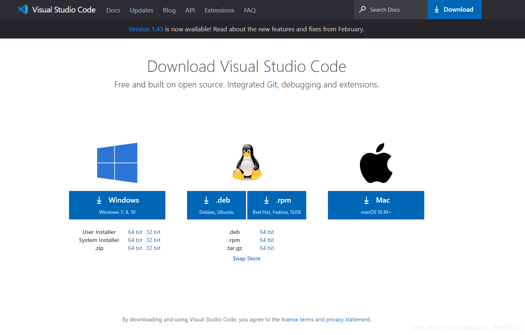
Task: Click the arrow icon in .deb button
Action: (206, 200)
